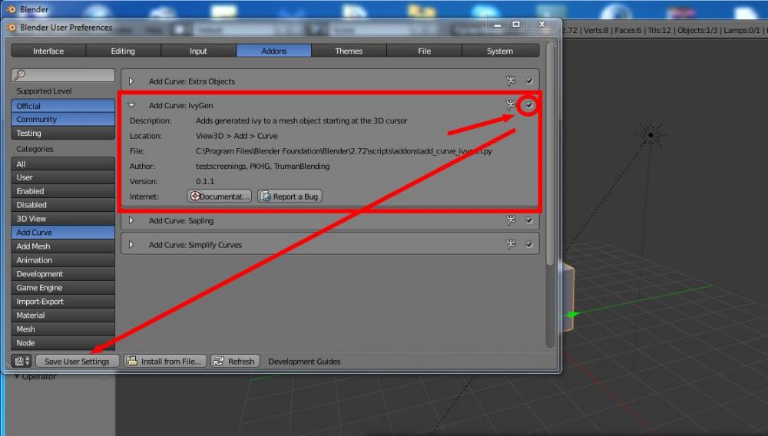This screenshot has height=436, width=768.
Task: Click the Refresh button arrows icon
Action: (x=219, y=361)
